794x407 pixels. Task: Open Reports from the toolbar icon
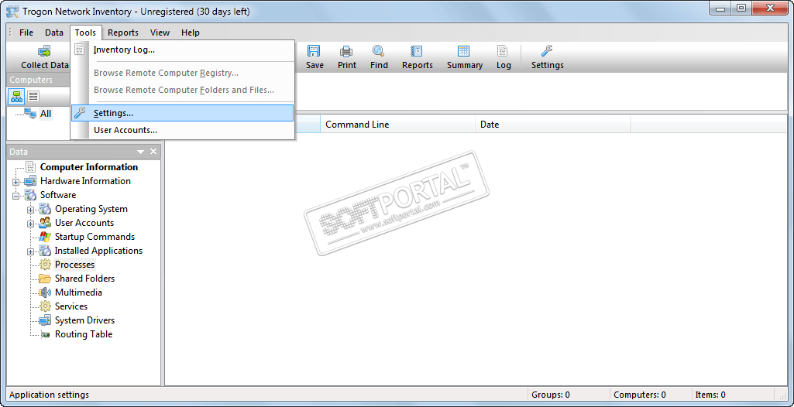coord(418,51)
